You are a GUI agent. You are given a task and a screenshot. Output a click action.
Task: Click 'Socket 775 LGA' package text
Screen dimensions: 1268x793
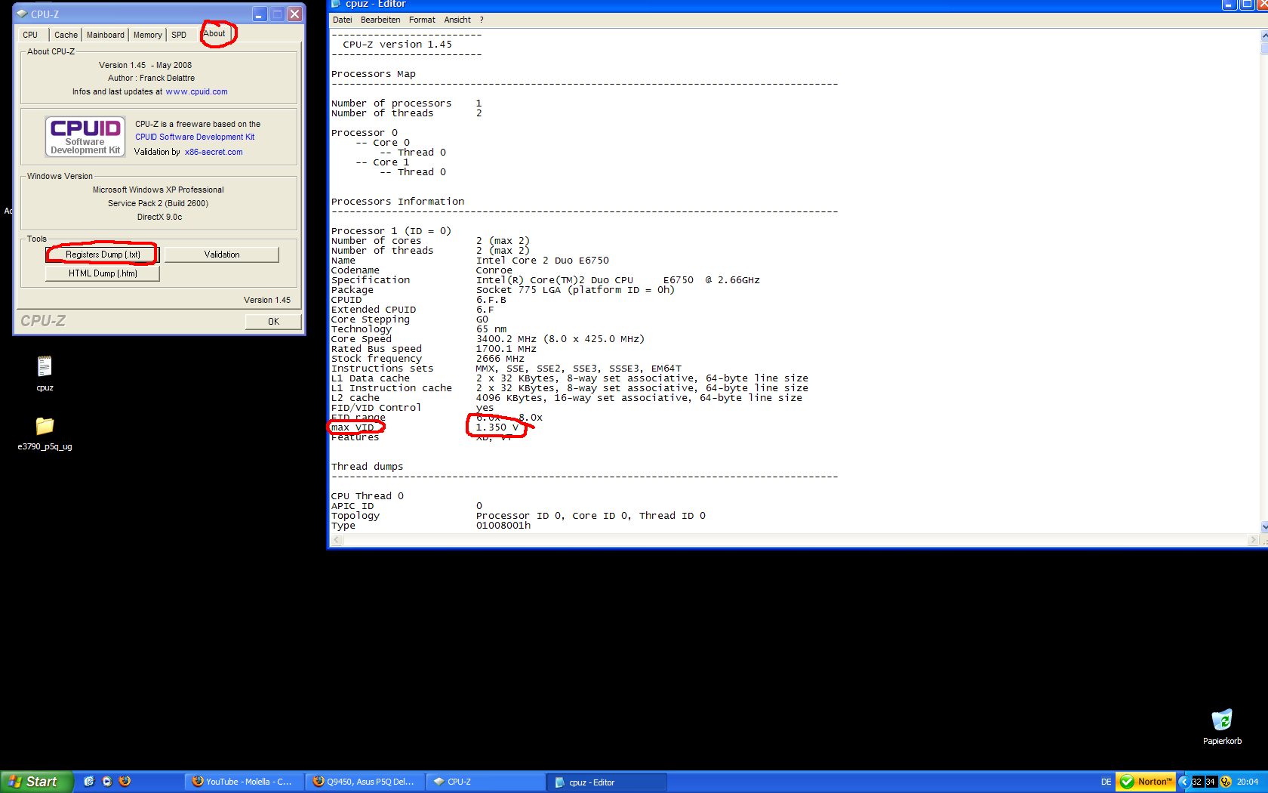(519, 290)
